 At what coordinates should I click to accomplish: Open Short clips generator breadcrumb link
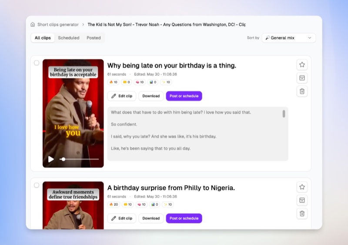pyautogui.click(x=58, y=24)
